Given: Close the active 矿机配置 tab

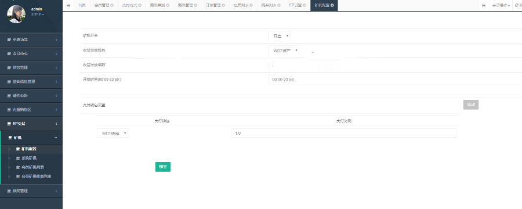Looking at the screenshot, I should click(332, 5).
